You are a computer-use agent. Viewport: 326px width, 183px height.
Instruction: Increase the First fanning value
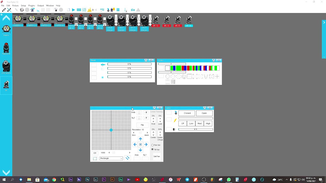[153, 119]
